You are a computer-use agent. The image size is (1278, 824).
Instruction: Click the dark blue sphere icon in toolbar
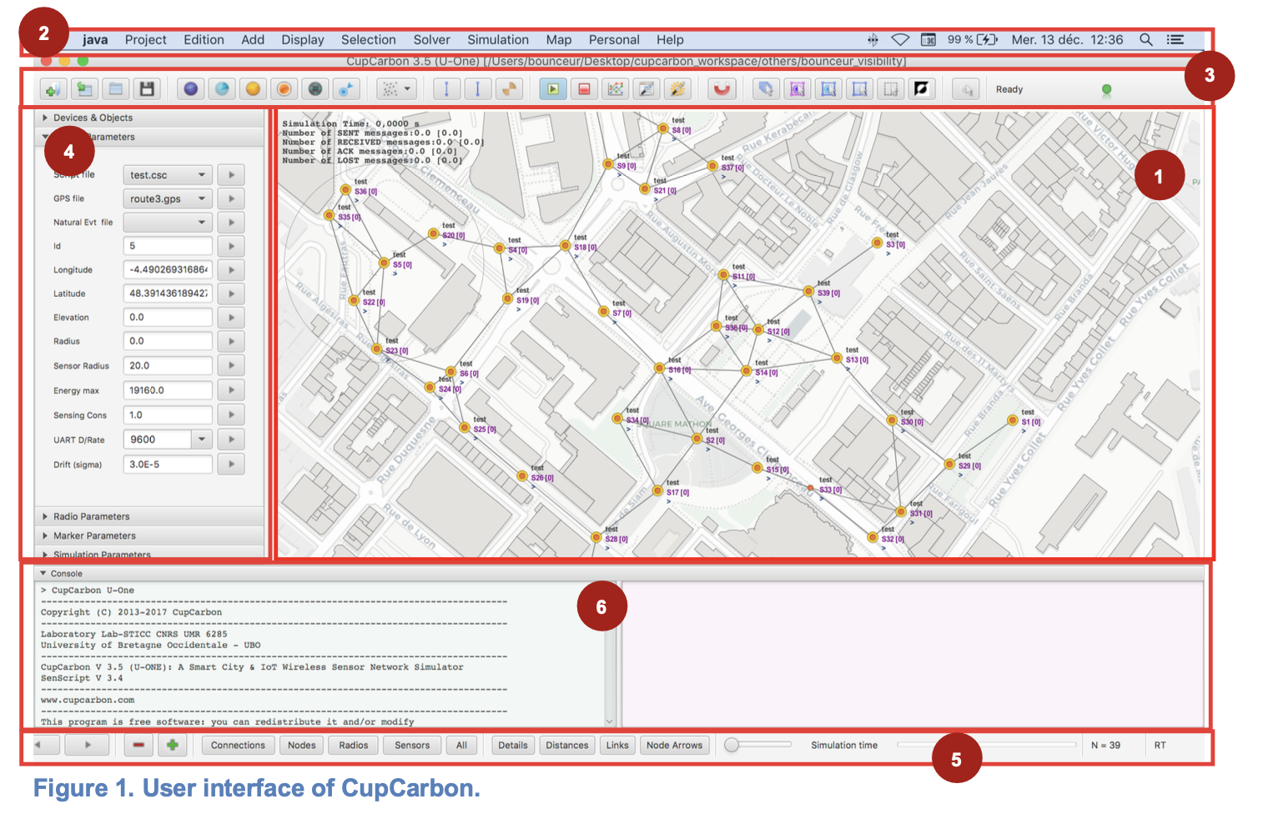[191, 89]
